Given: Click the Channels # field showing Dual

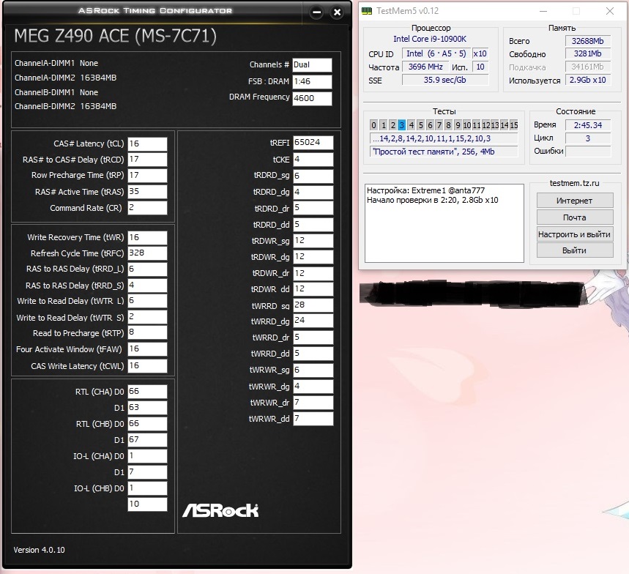Looking at the screenshot, I should [x=312, y=65].
